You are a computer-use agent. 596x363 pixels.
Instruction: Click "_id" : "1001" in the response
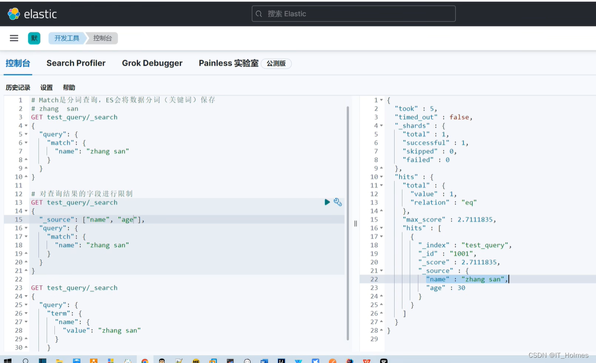pyautogui.click(x=447, y=254)
